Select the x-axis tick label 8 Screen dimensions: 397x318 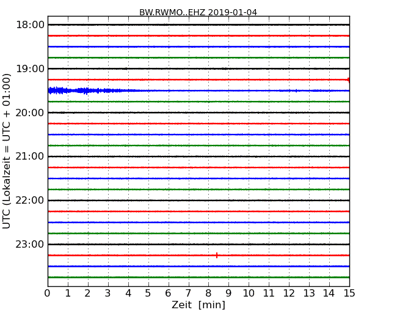[x=208, y=294]
